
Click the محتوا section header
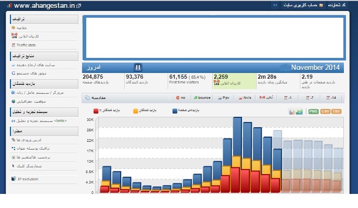point(44,131)
